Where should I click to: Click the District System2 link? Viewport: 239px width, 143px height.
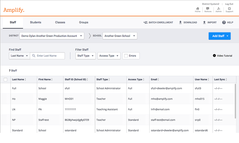click(211, 4)
